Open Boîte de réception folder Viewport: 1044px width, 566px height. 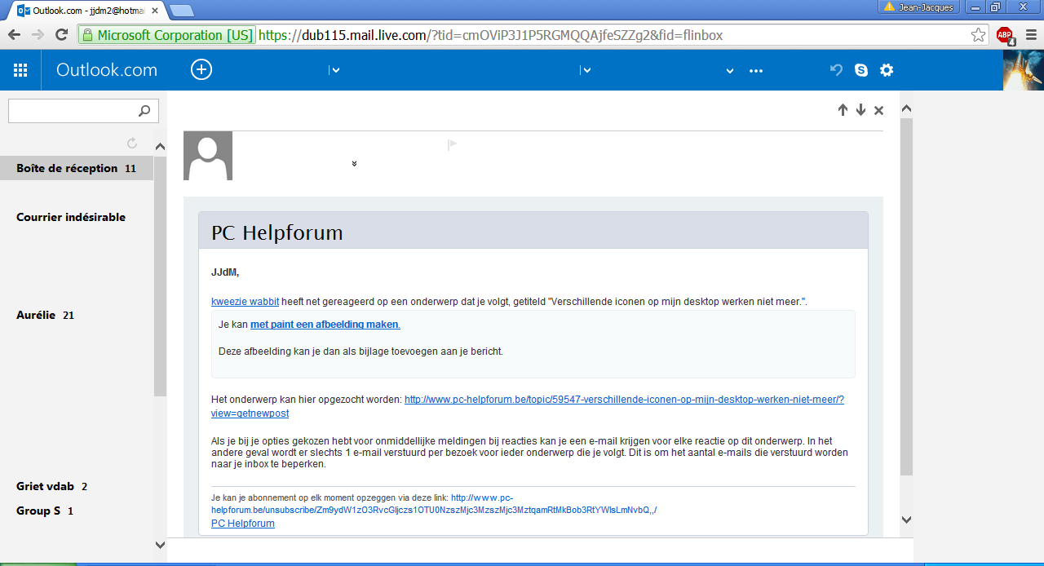(x=77, y=168)
